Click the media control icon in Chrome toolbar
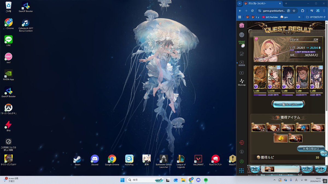The height and width of the screenshot is (184, 328). click(x=312, y=11)
